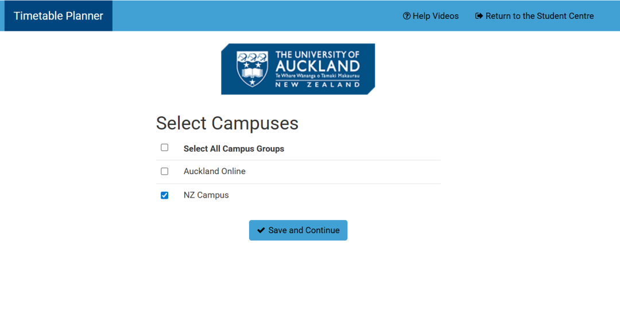Click the exit arrow icon beside Return
Image resolution: width=620 pixels, height=311 pixels.
tap(479, 16)
